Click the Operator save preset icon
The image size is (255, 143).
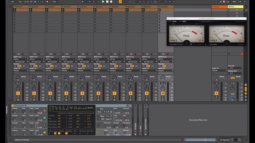tap(130, 106)
